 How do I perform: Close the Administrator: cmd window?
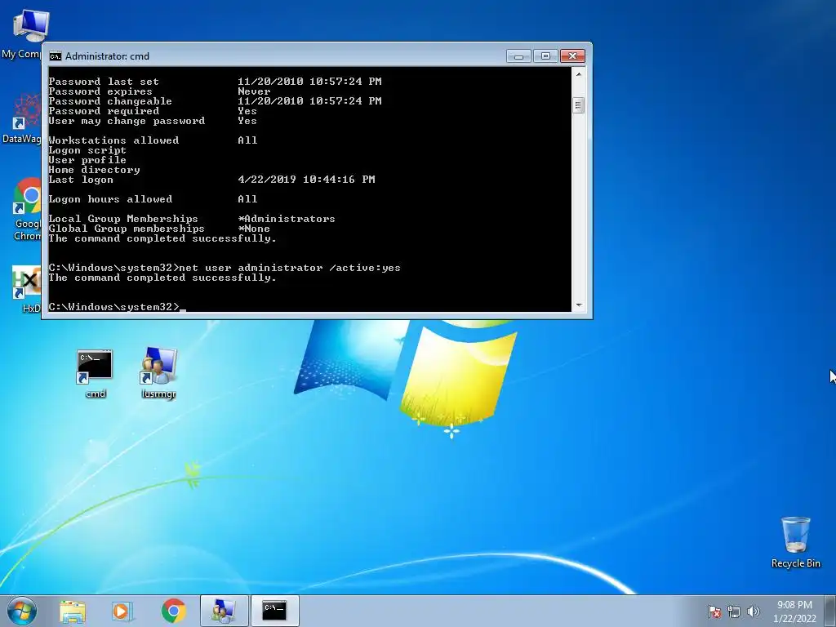(572, 56)
